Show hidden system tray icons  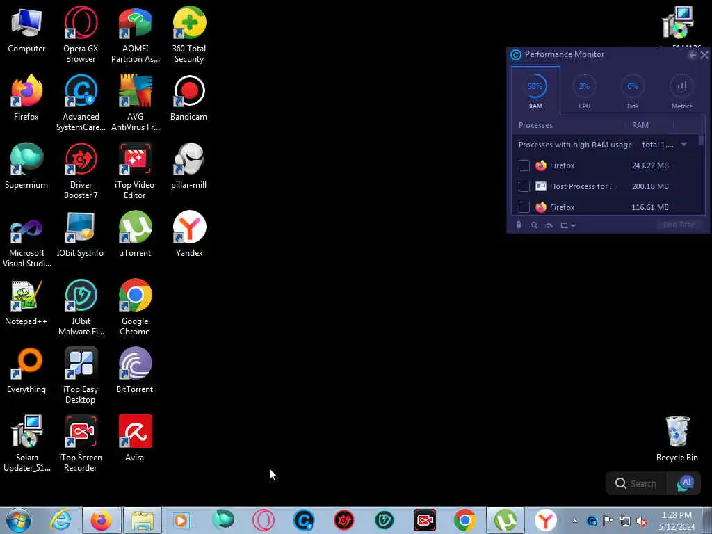tap(574, 521)
